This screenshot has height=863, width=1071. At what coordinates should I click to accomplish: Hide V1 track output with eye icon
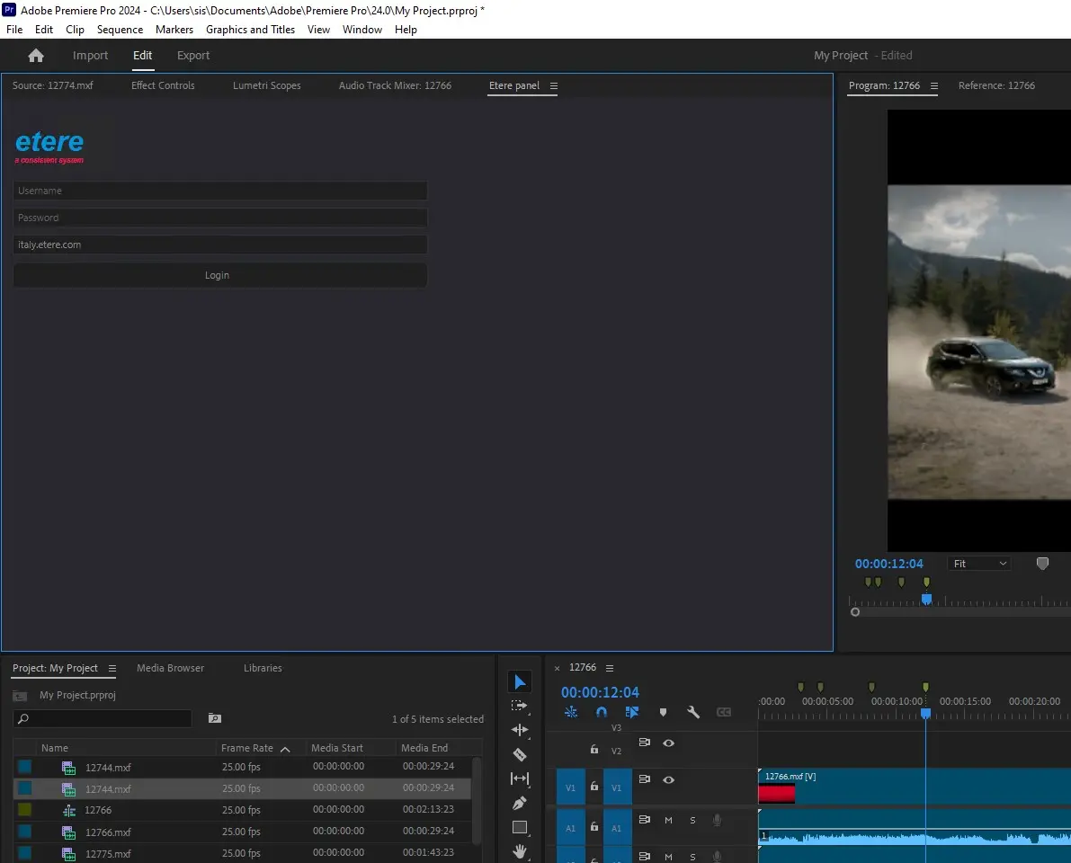click(668, 779)
